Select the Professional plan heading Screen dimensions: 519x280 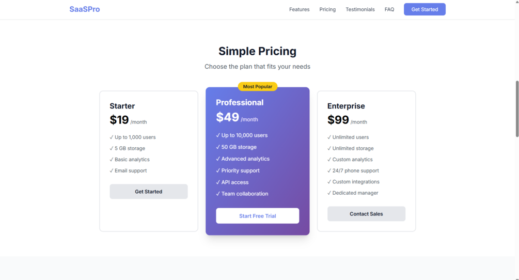pos(240,103)
